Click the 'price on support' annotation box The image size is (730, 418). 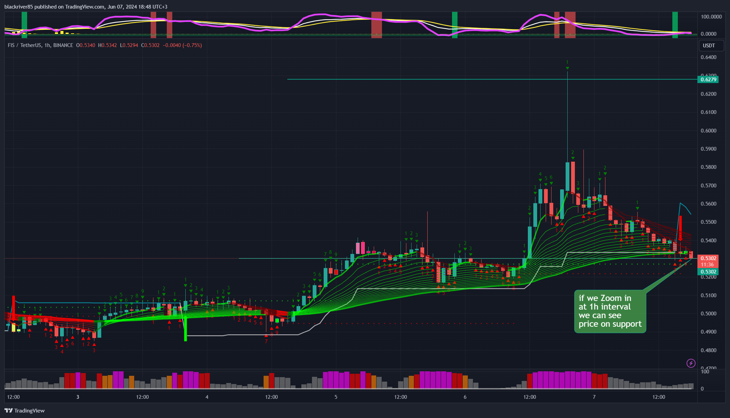610,311
